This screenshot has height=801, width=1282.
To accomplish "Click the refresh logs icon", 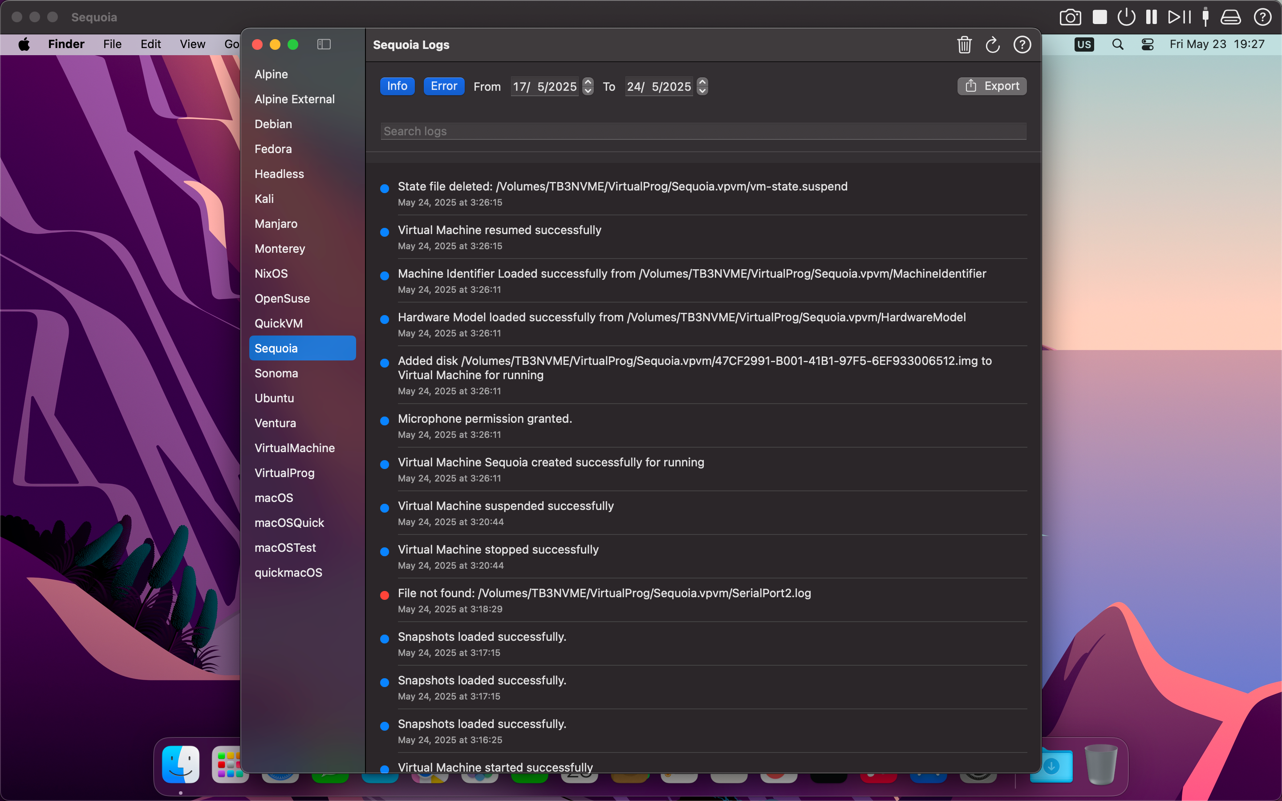I will (x=992, y=45).
